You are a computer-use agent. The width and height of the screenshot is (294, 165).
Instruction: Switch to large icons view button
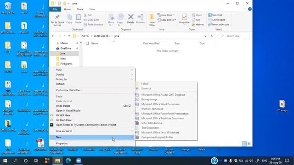pos(249,143)
